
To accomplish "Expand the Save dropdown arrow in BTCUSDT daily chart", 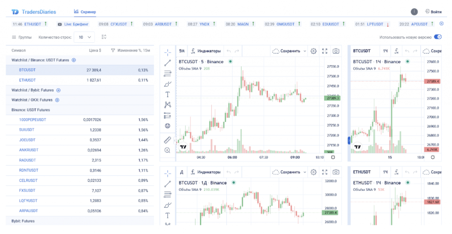I will [305, 172].
